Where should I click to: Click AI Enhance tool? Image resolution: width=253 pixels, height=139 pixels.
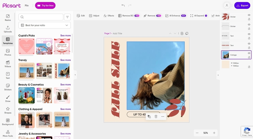[x=175, y=16]
